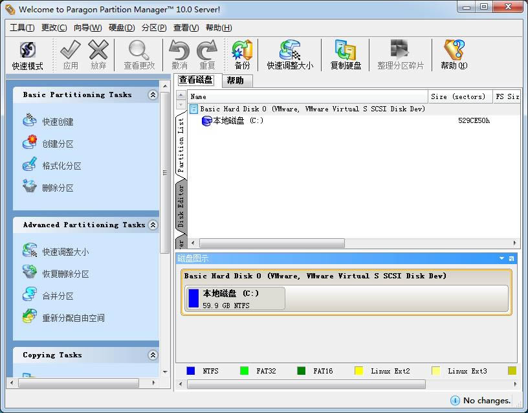Viewport: 528px width, 413px height.
Task: Click the No changes. status text
Action: (487, 401)
